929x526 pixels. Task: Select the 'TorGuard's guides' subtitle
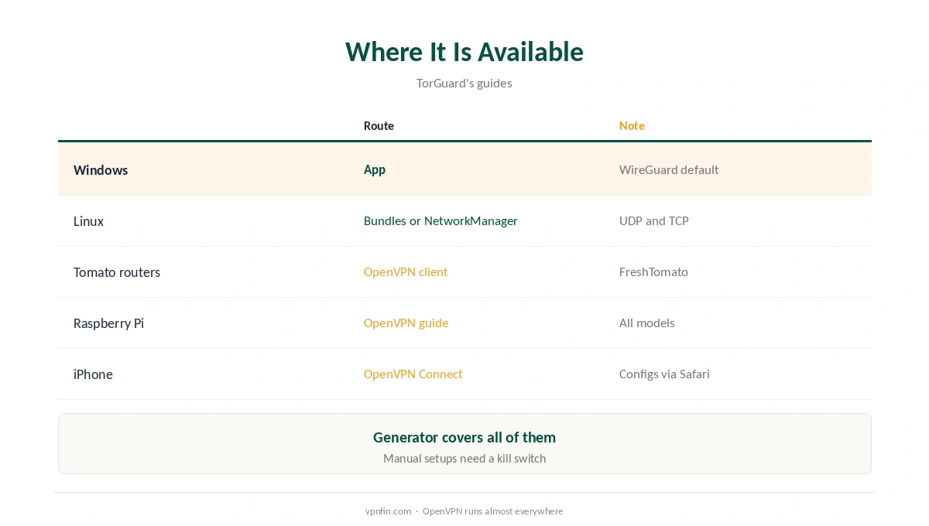click(x=464, y=83)
